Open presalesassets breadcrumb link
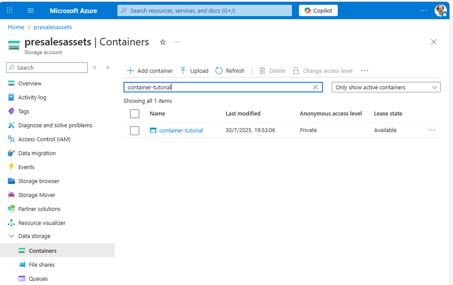The image size is (453, 285). [x=53, y=27]
